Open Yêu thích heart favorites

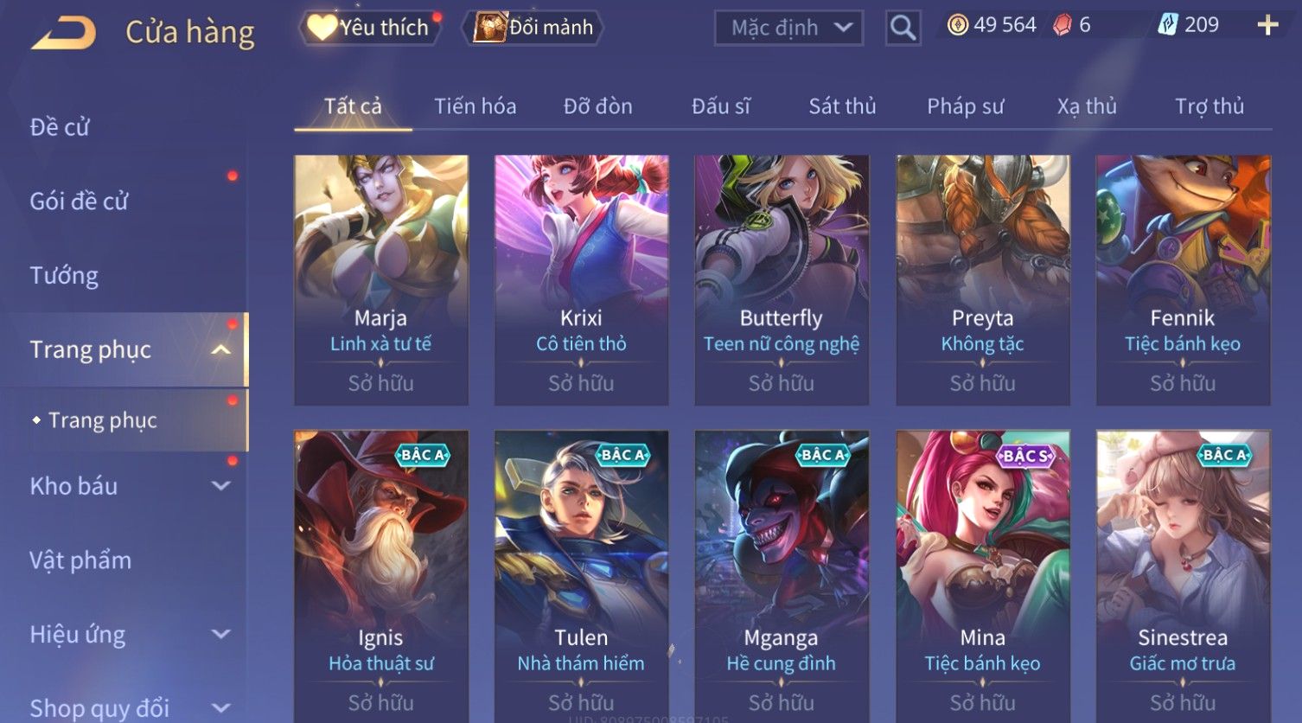coord(370,28)
